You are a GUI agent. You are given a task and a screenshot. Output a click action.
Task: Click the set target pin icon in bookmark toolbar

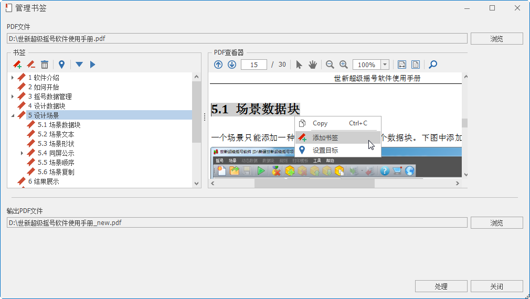(61, 64)
